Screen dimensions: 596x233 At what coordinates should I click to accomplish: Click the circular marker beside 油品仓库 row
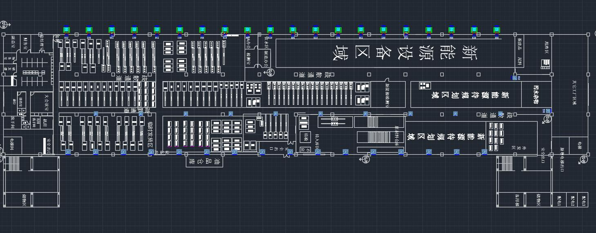[365, 160]
